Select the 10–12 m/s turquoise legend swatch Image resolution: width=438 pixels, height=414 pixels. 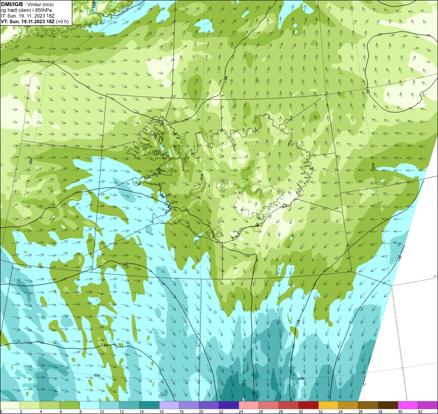pyautogui.click(x=109, y=405)
